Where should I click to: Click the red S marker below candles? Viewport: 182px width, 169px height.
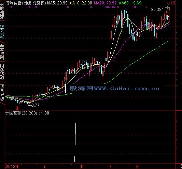(17, 108)
